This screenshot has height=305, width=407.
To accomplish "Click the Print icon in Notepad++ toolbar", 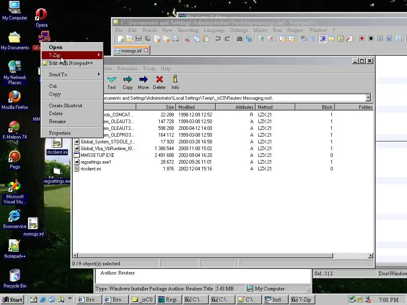I will pyautogui.click(x=175, y=39).
